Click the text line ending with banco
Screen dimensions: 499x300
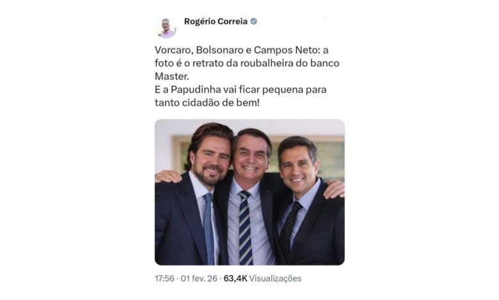247,63
